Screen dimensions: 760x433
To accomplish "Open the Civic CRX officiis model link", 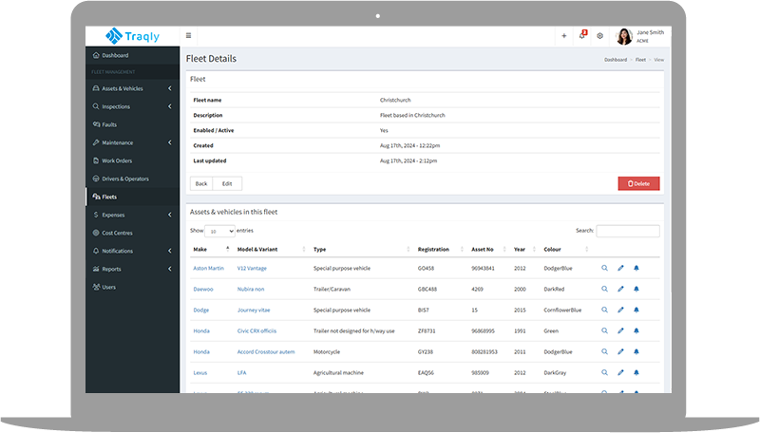I will [256, 330].
